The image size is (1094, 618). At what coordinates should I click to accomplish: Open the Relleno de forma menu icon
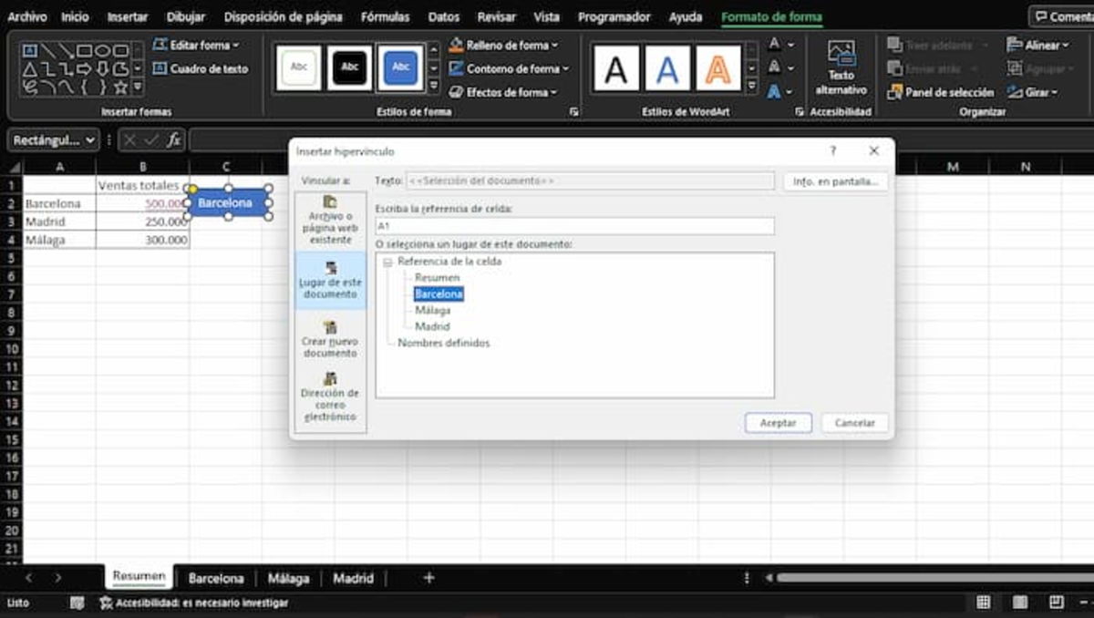(455, 44)
